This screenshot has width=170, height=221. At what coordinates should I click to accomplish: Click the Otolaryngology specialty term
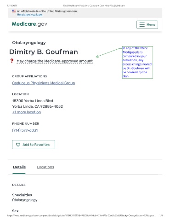[x=25, y=200]
